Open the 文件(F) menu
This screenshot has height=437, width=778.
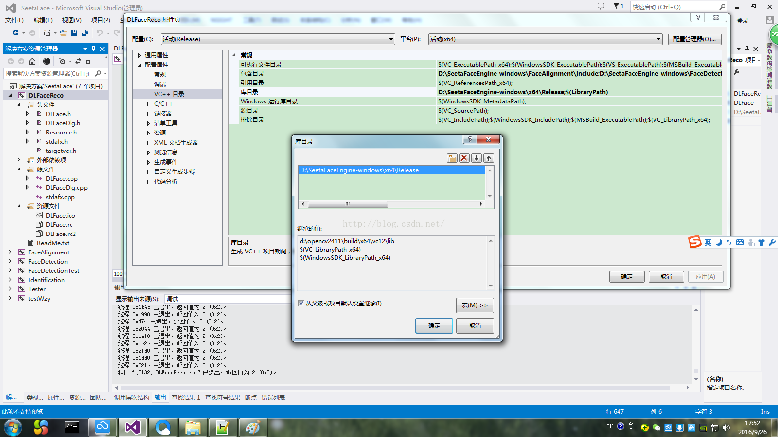15,20
